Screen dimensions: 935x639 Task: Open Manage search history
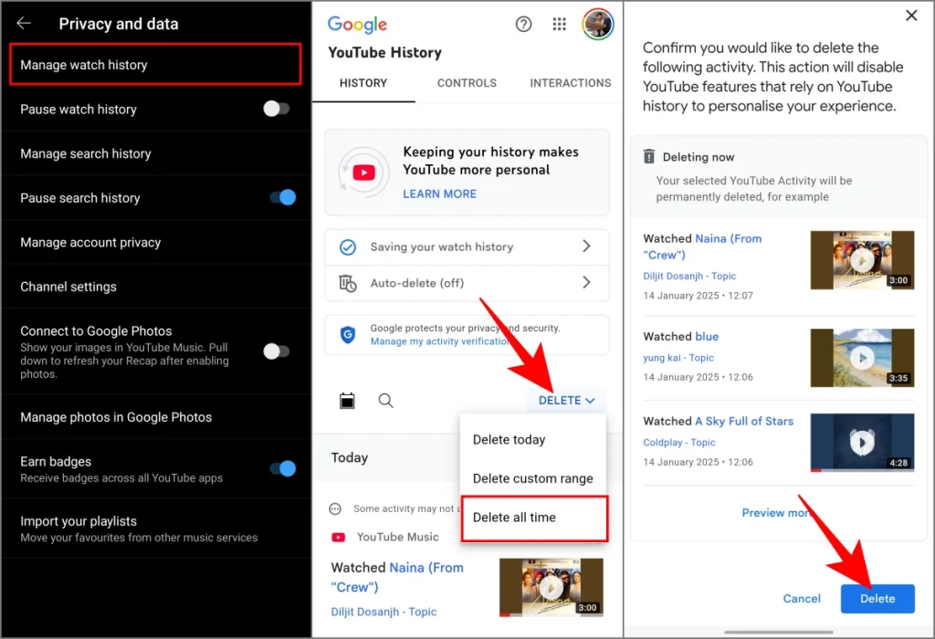coord(156,153)
